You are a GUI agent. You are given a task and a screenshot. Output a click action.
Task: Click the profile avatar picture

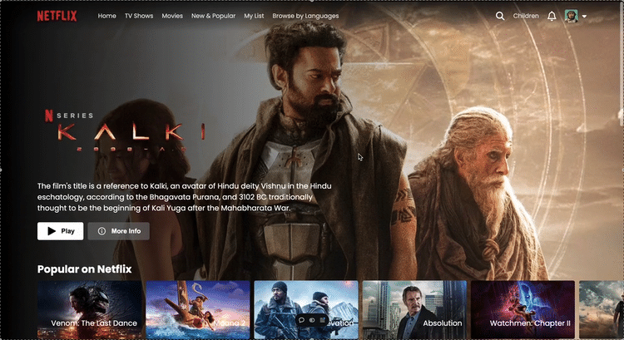click(x=572, y=16)
